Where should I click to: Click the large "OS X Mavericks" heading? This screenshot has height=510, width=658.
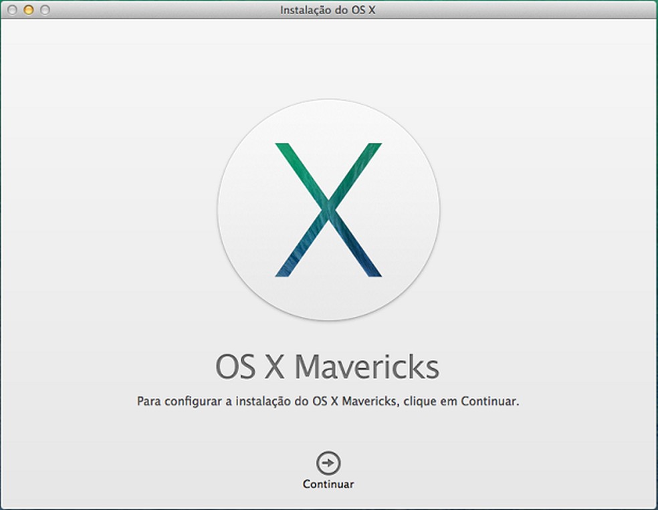tap(327, 366)
